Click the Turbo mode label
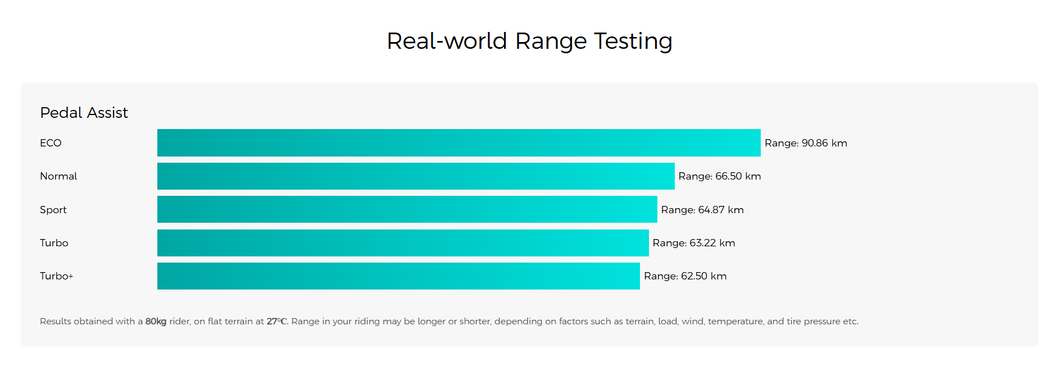Viewport: 1049px width, 372px height. coord(54,243)
